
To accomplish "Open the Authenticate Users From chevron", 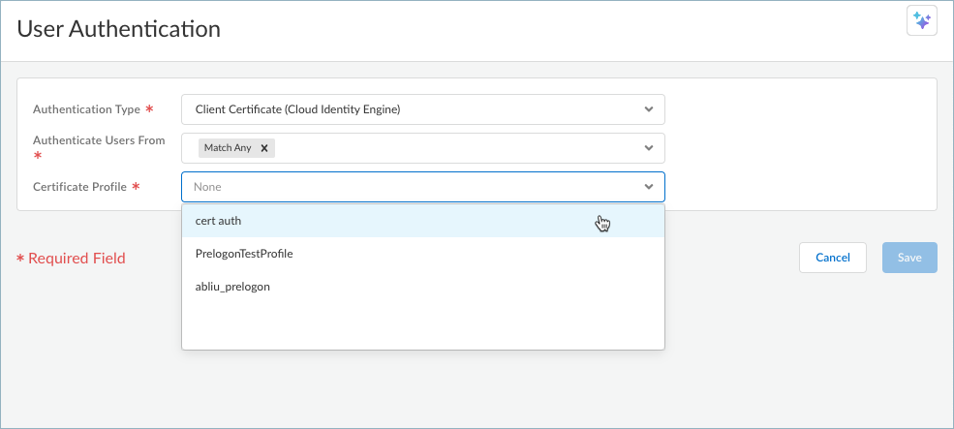I will [648, 148].
